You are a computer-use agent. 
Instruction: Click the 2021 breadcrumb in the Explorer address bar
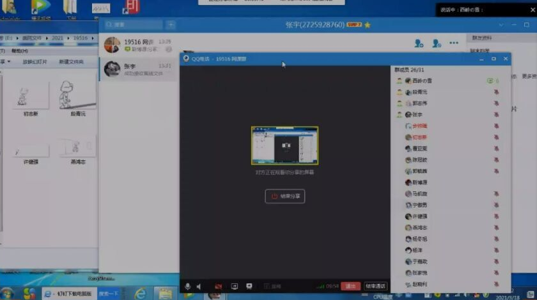(57, 38)
